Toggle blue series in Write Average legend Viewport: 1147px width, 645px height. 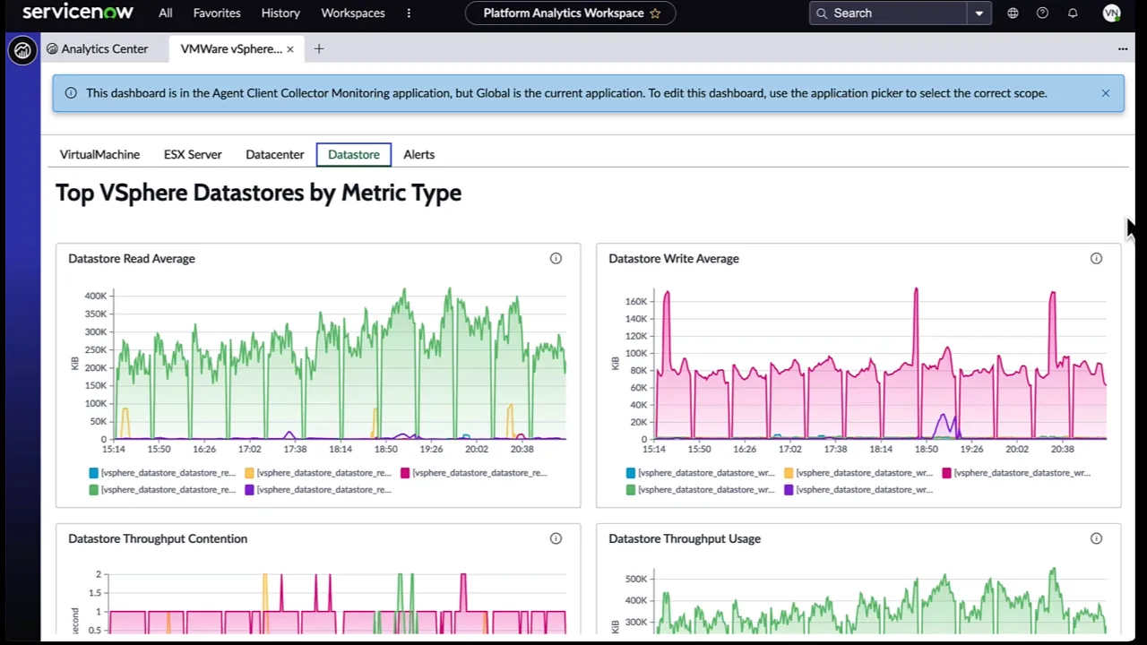pyautogui.click(x=701, y=472)
